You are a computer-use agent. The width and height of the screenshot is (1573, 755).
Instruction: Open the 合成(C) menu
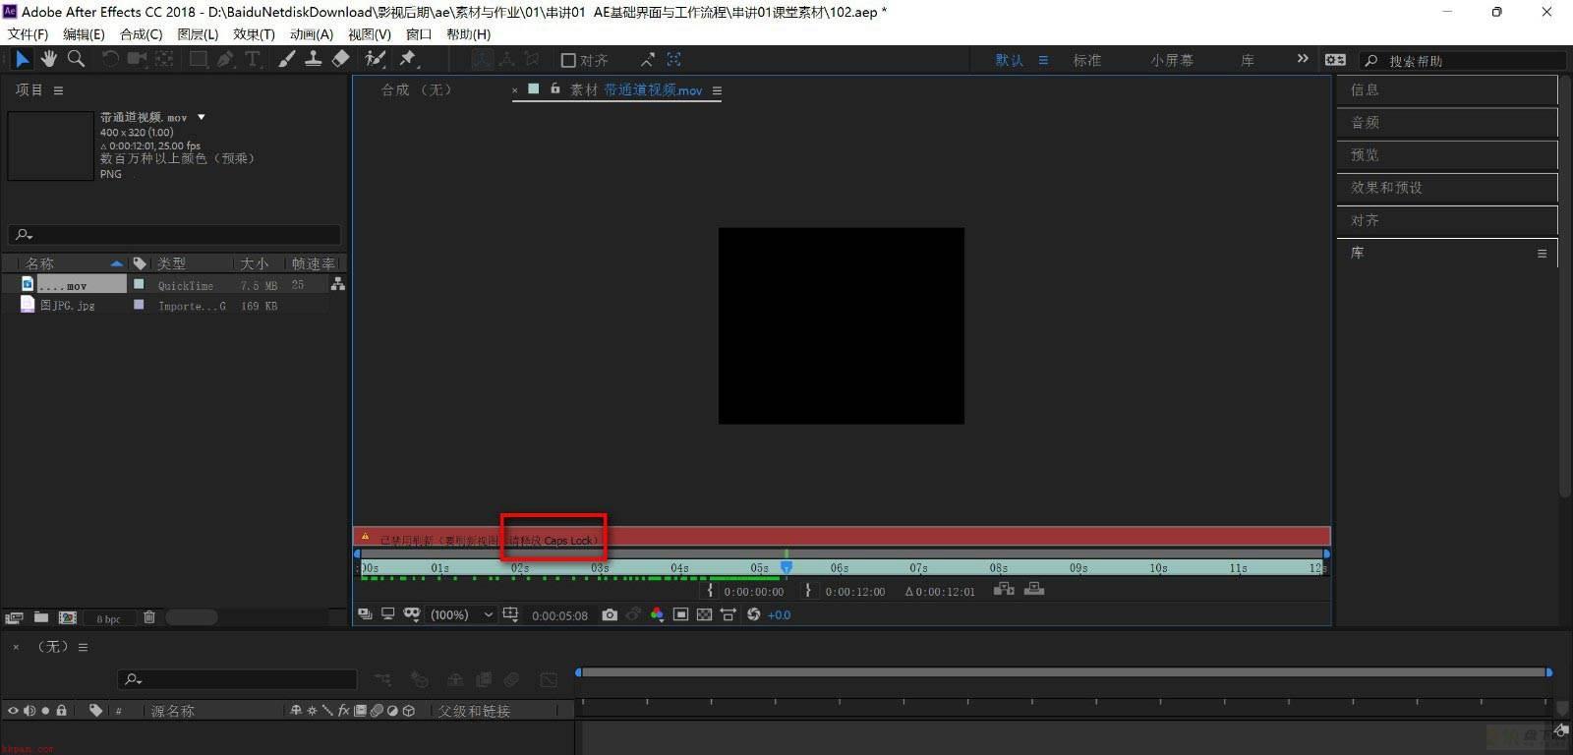[x=141, y=33]
